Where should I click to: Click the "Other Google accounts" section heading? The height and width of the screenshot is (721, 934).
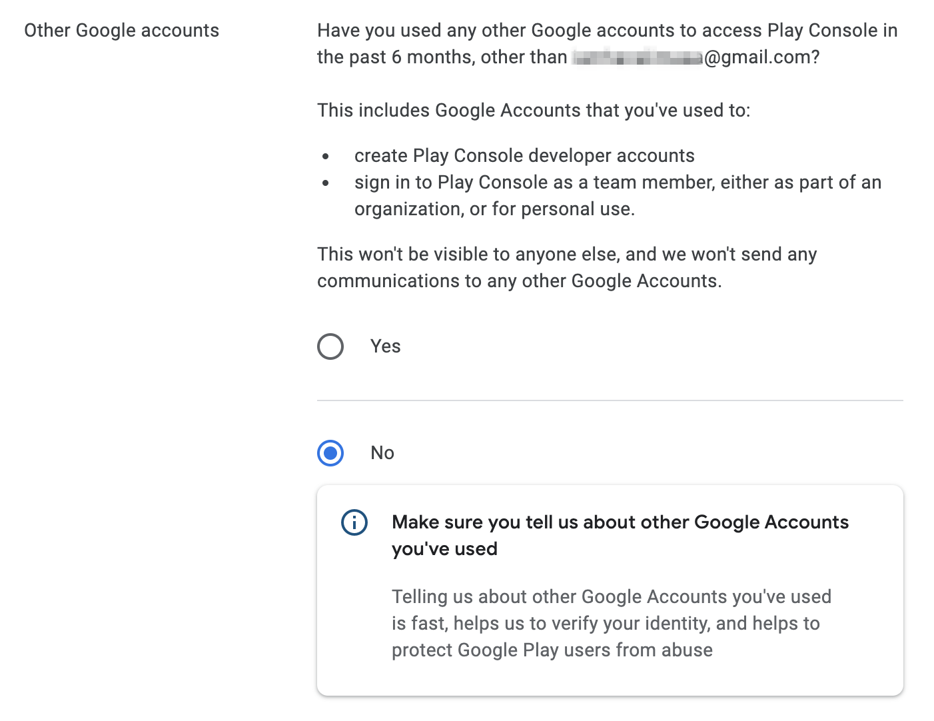point(121,31)
